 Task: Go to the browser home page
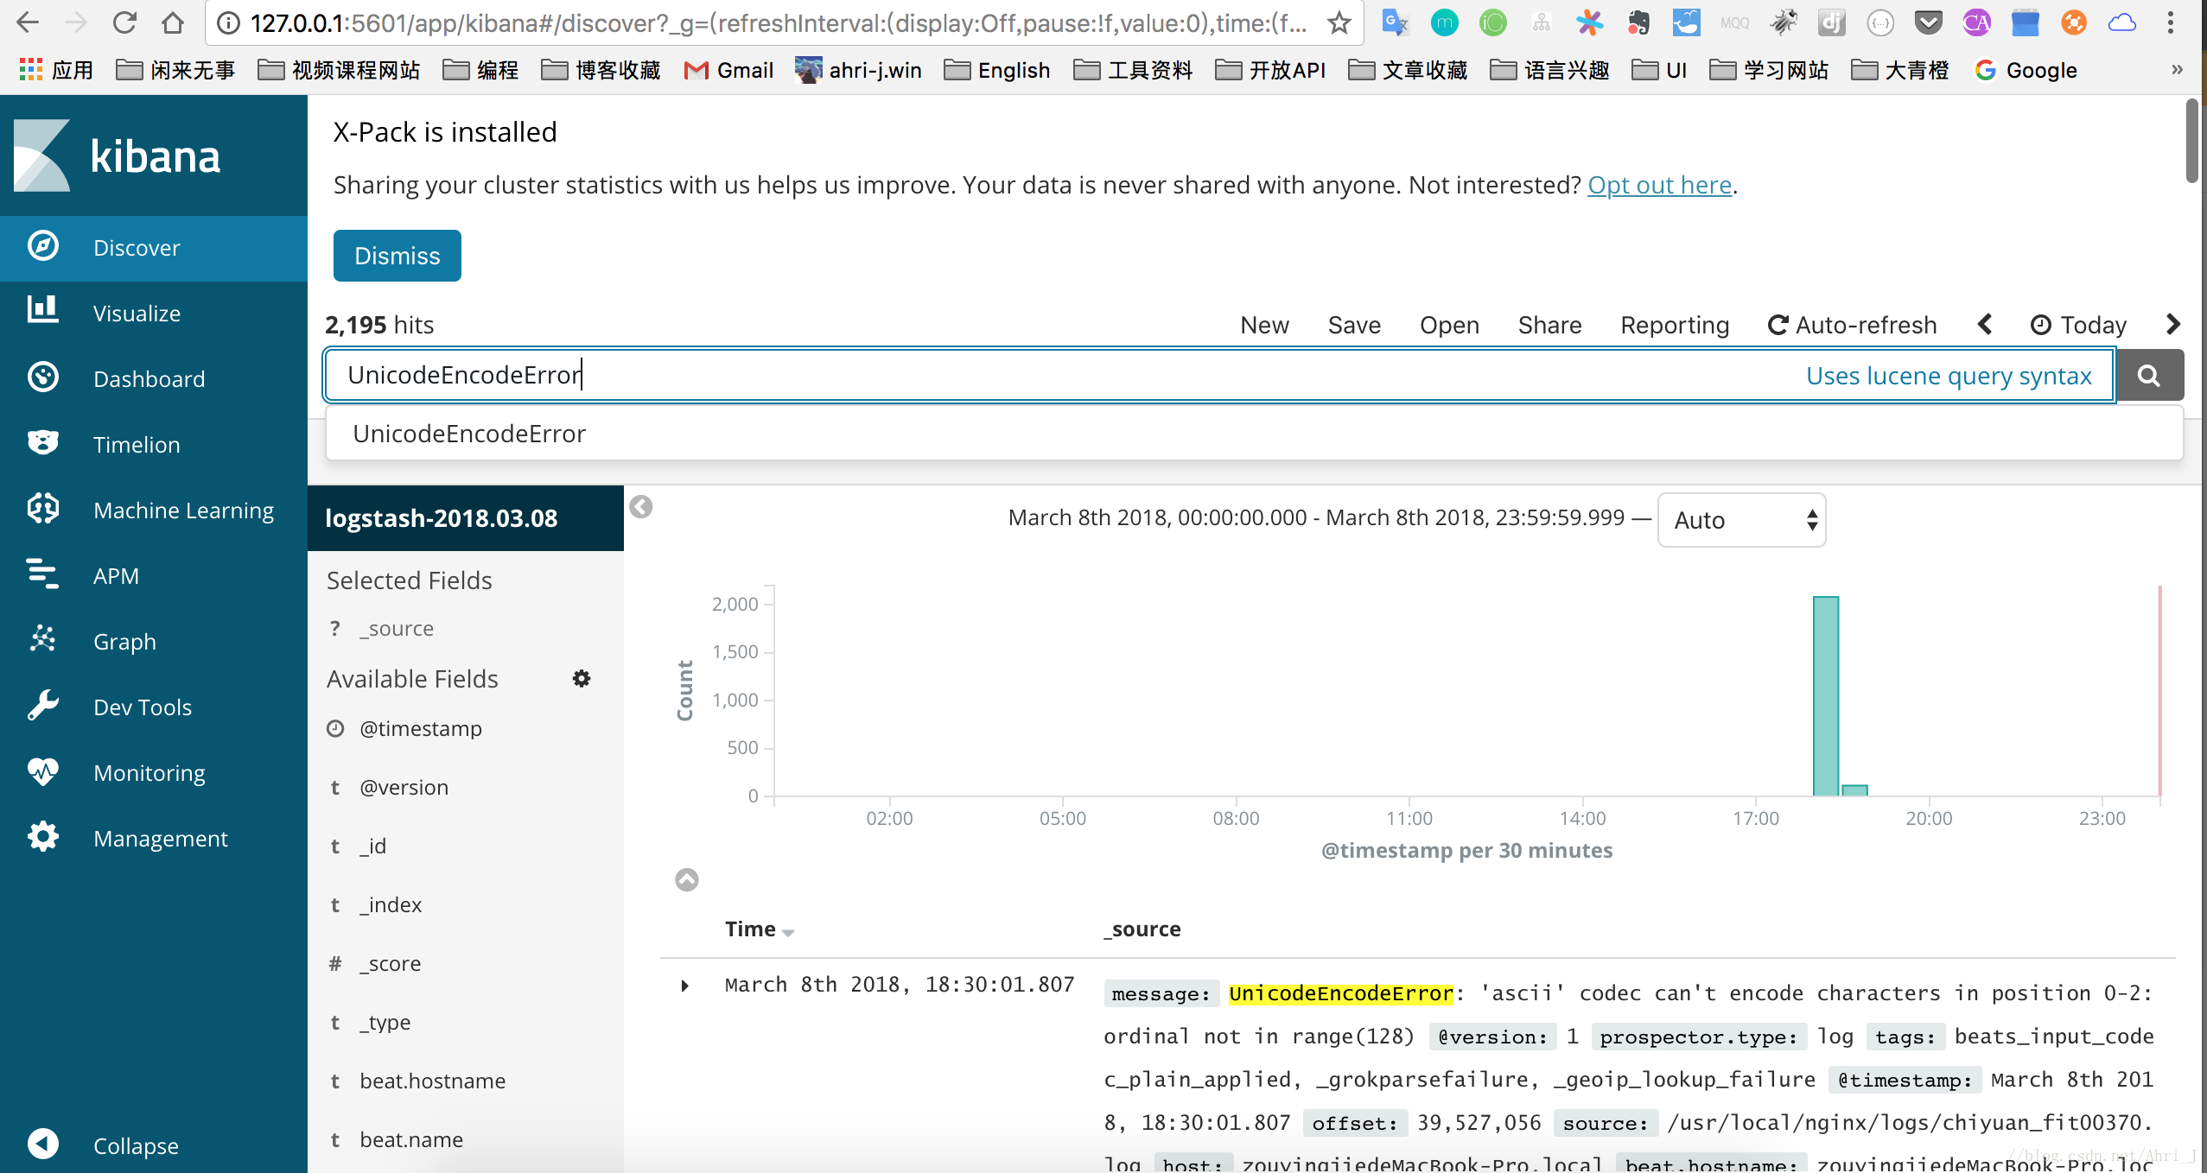click(x=173, y=22)
